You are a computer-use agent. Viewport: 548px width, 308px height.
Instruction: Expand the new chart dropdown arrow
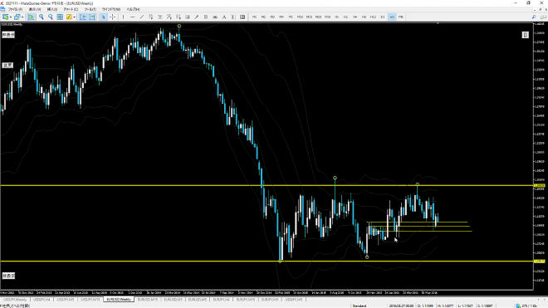pos(11,17)
